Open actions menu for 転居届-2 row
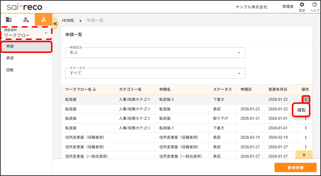 [x=306, y=100]
